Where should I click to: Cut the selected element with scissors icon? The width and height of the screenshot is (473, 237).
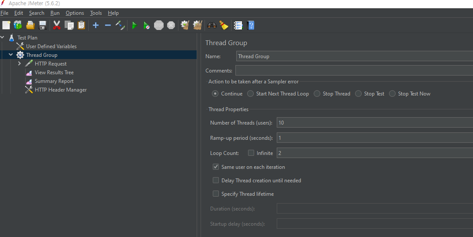(57, 25)
